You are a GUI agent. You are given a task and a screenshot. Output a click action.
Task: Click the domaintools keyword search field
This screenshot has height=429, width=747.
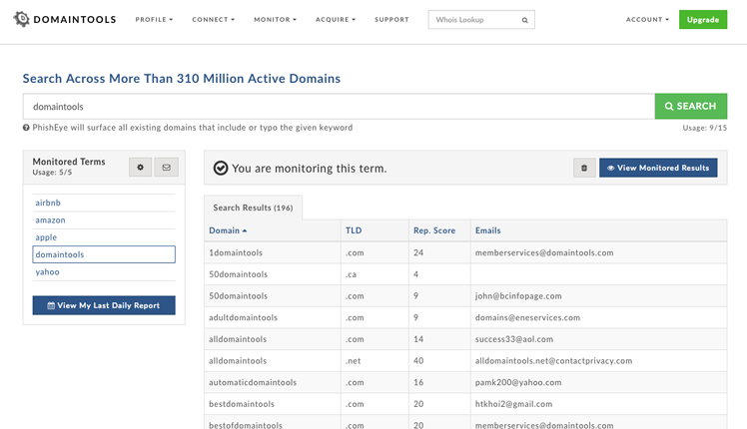[x=339, y=106]
